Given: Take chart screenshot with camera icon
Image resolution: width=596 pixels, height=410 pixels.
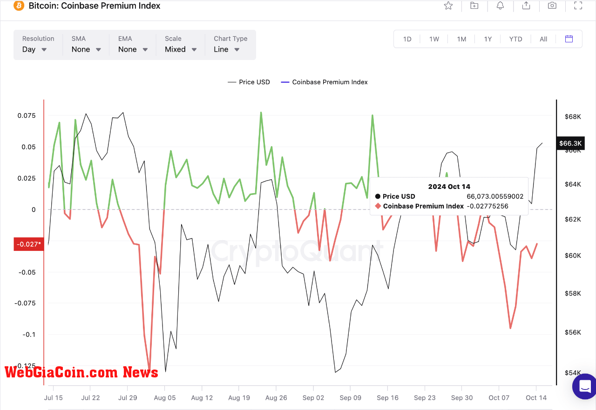Looking at the screenshot, I should click(552, 6).
